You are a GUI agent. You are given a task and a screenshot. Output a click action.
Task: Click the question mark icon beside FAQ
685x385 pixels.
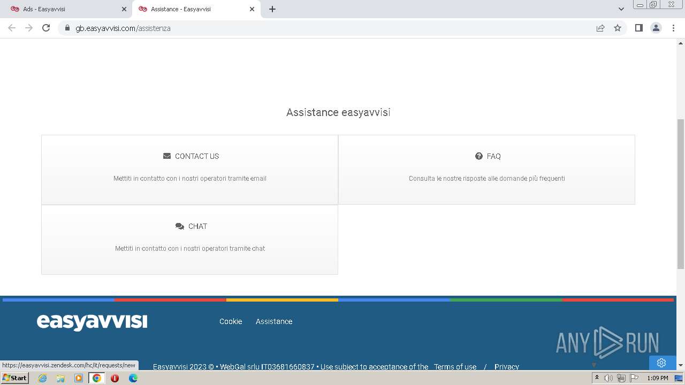479,156
